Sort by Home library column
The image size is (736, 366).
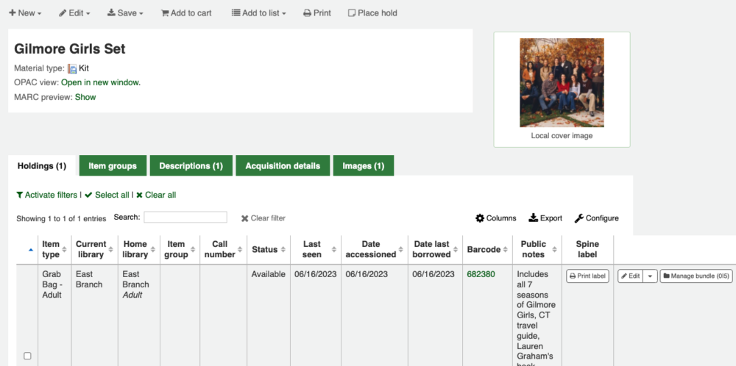pos(139,250)
